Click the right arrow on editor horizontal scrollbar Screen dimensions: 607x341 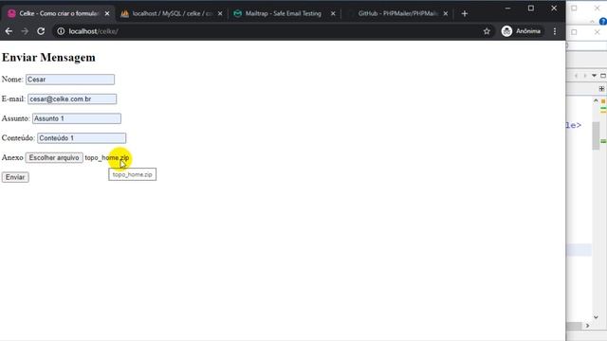(x=587, y=326)
